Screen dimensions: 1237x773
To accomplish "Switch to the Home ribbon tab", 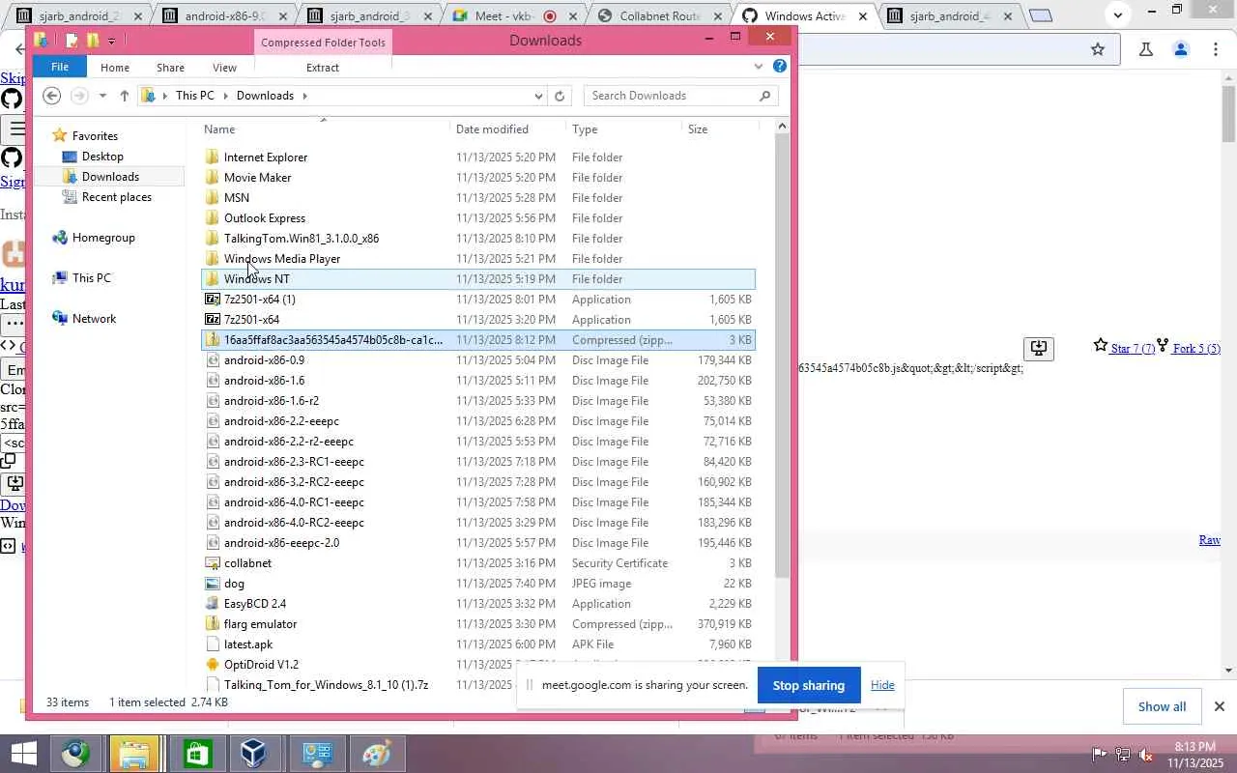I will point(114,68).
